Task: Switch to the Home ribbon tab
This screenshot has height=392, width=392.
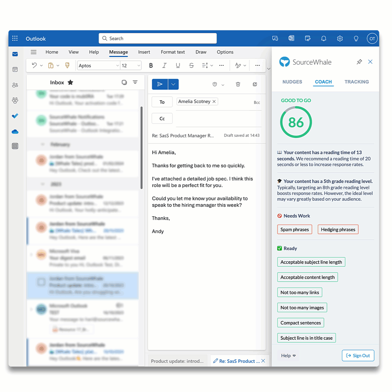Action: point(52,52)
